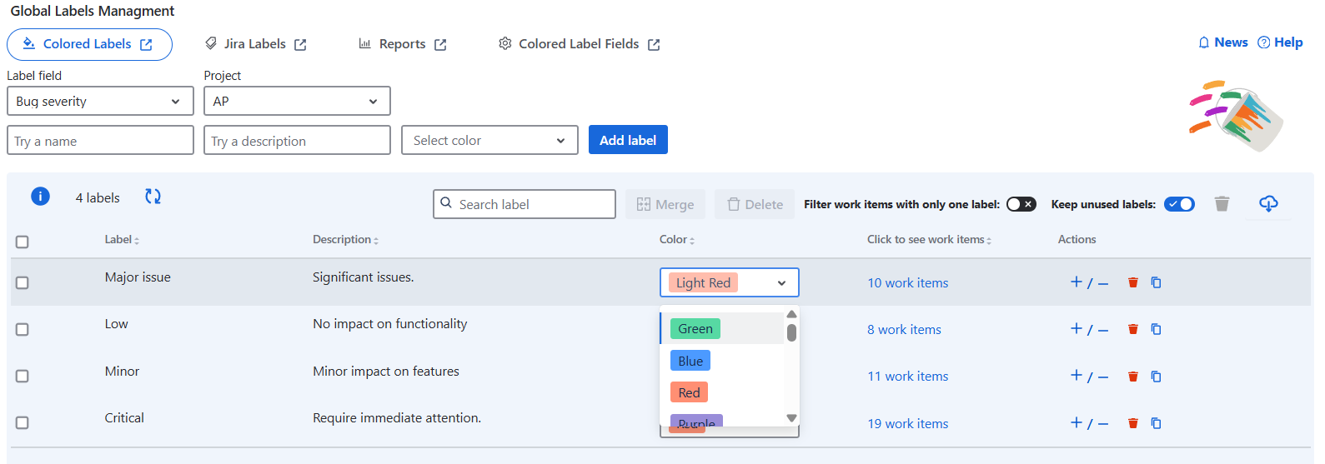
Task: Click the gray trash icon beside Keep unused labels
Action: coord(1222,204)
